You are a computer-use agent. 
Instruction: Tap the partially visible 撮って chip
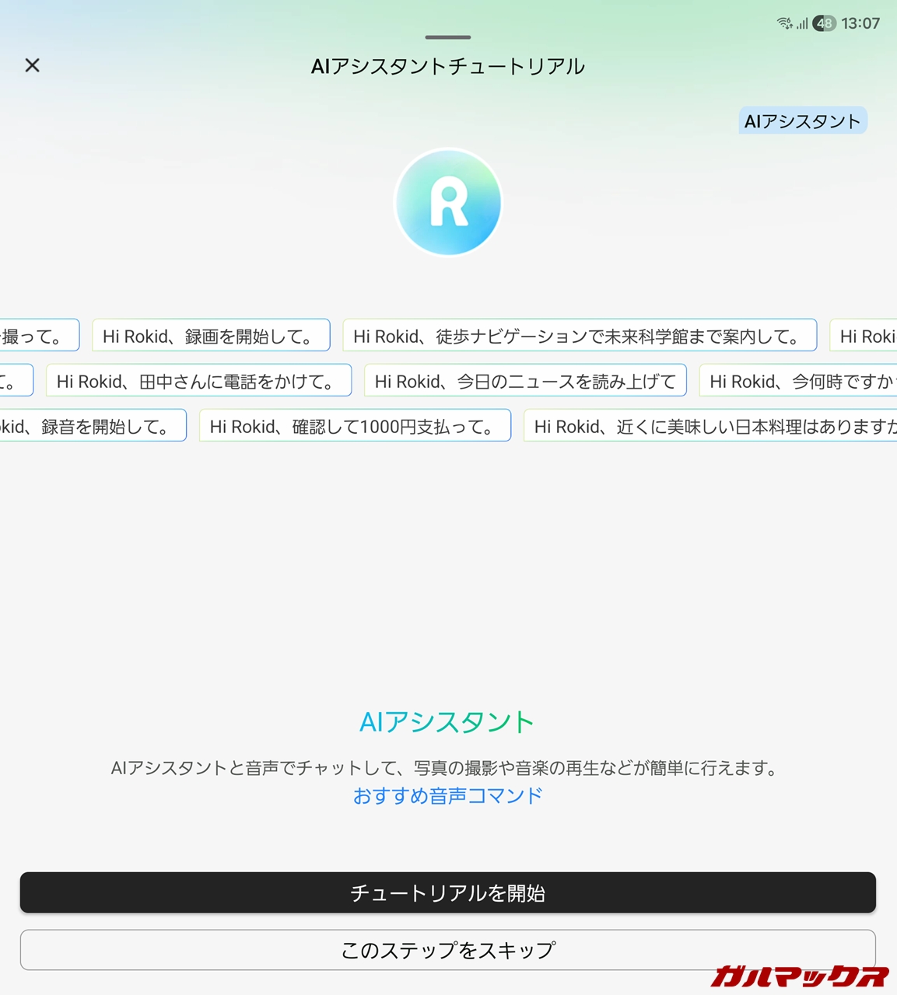[37, 336]
